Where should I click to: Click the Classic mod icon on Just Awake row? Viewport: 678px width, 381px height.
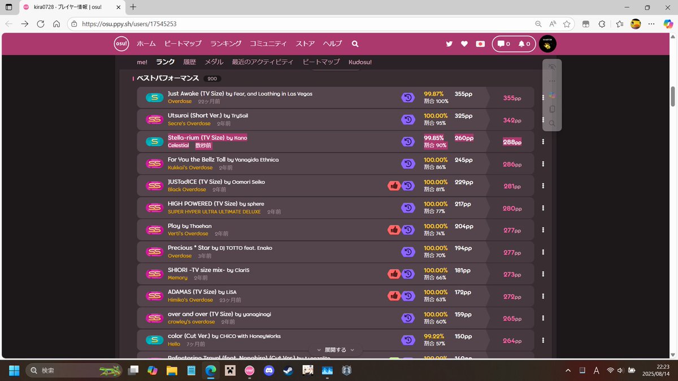(x=408, y=98)
